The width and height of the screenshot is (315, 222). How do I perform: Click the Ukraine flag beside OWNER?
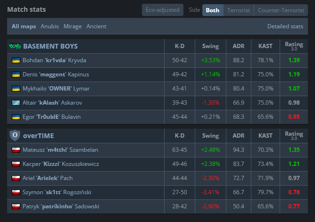point(16,89)
